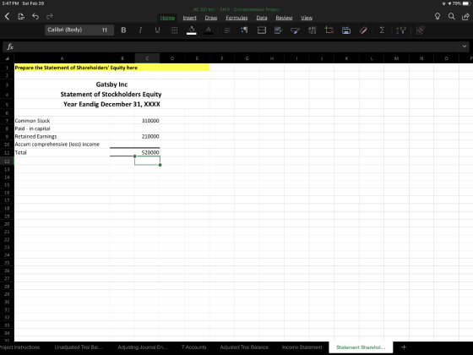The height and width of the screenshot is (355, 473).
Task: Apply italic formatting
Action: click(x=140, y=30)
